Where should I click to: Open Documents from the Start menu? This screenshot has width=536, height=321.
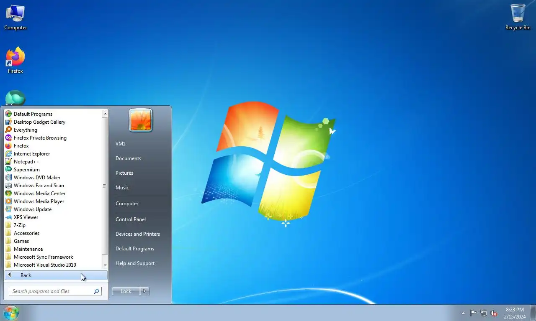128,158
